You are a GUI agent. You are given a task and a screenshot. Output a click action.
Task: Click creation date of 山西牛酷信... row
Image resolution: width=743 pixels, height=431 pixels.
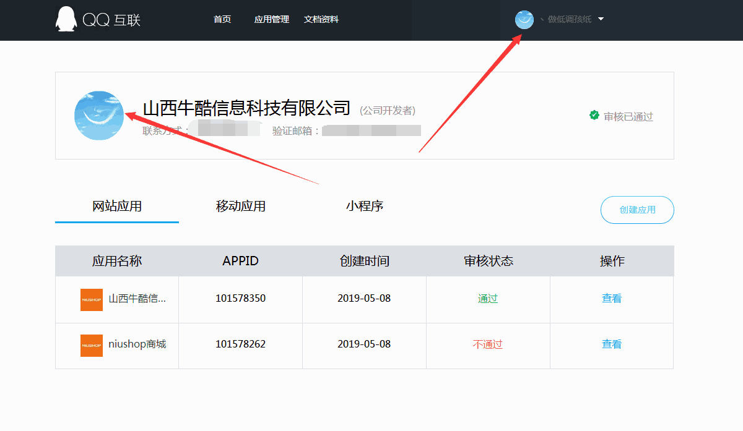[x=364, y=299]
